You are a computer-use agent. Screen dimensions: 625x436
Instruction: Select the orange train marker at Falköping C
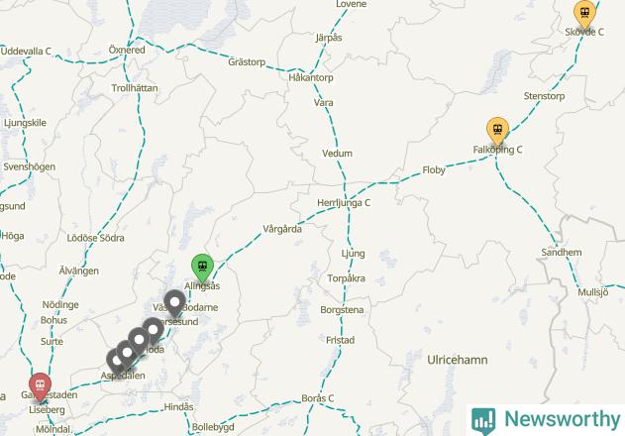pos(497,131)
